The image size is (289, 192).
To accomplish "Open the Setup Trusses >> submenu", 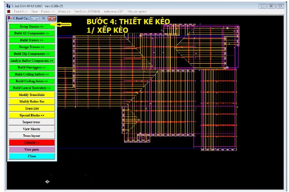I will point(32,26).
